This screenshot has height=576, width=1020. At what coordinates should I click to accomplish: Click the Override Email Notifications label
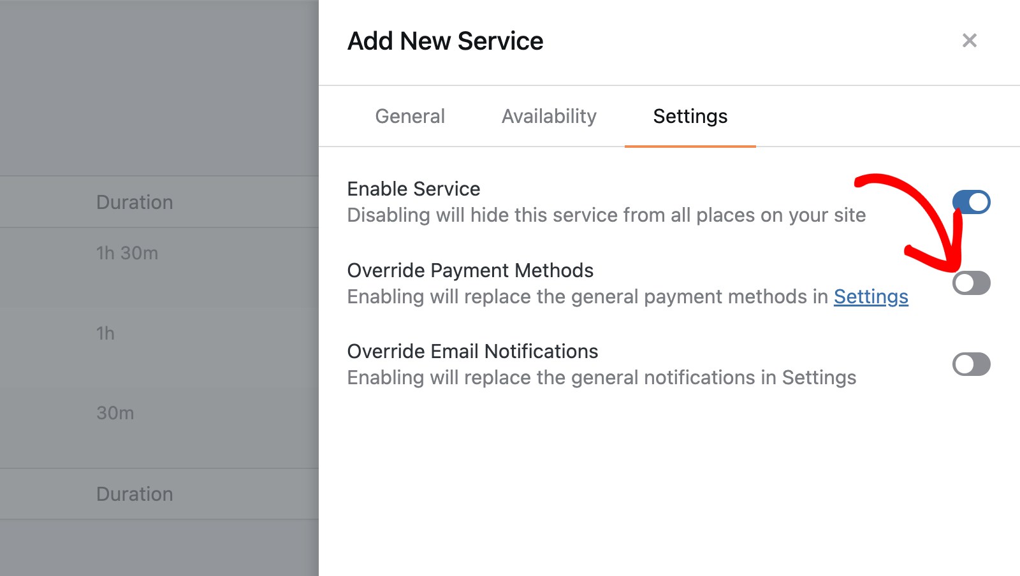point(472,351)
